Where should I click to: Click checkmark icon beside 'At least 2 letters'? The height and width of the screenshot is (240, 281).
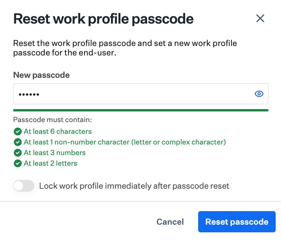tap(18, 163)
